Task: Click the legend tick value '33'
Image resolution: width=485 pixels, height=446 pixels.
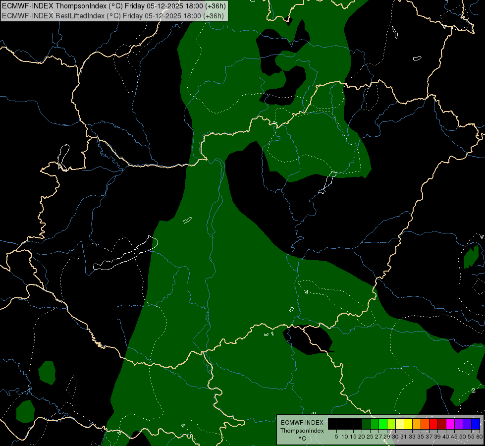Action: coord(412,437)
